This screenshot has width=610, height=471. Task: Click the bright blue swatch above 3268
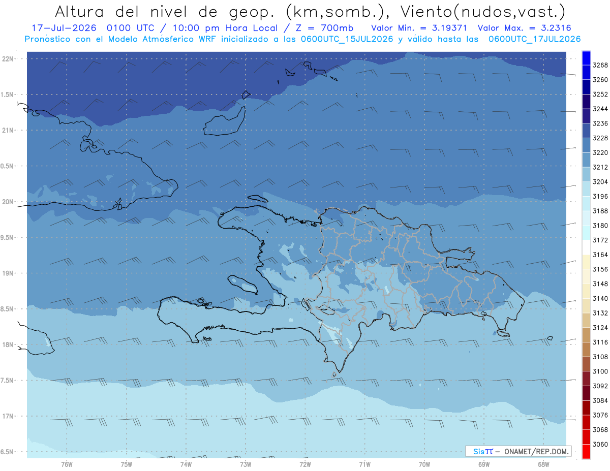tap(586, 58)
